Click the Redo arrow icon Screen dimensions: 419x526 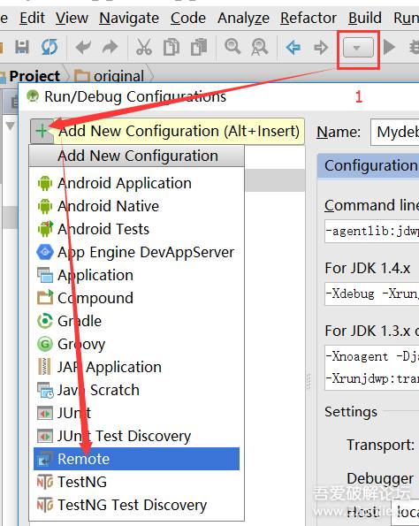click(x=110, y=48)
